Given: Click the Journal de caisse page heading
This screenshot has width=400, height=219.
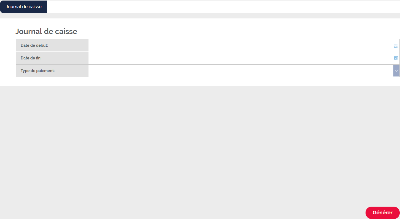Looking at the screenshot, I should click(x=46, y=32).
